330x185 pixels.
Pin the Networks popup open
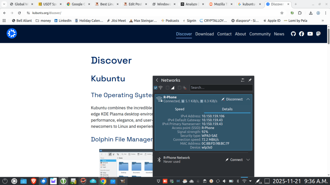(x=250, y=80)
